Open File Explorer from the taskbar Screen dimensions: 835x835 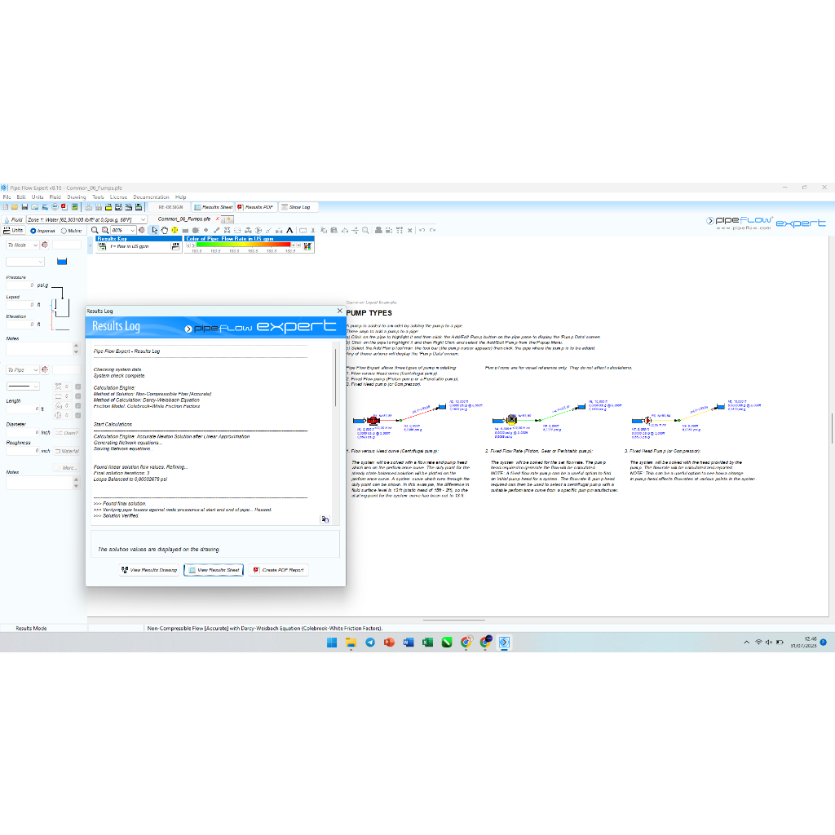[351, 643]
